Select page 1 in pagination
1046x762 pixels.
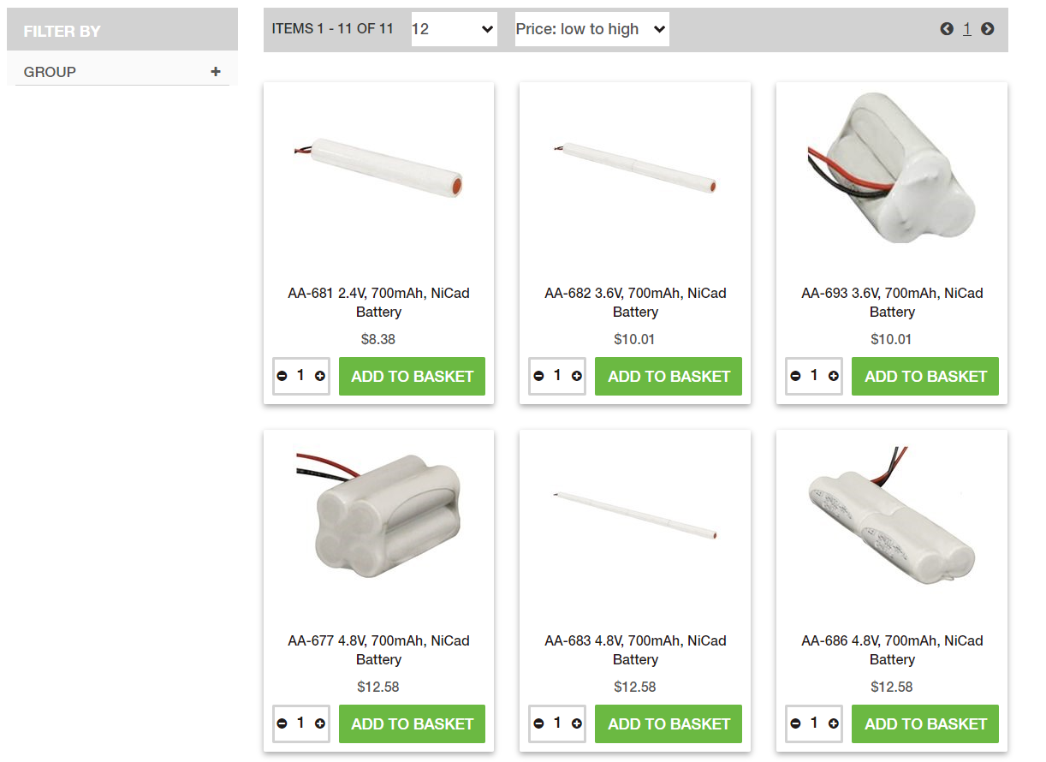966,29
